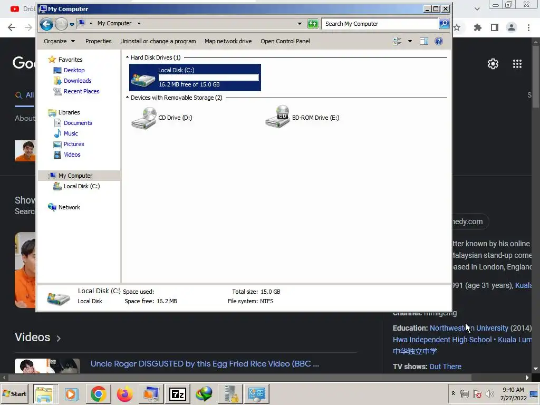Click the volume speaker tray icon
The width and height of the screenshot is (540, 405).
point(489,393)
